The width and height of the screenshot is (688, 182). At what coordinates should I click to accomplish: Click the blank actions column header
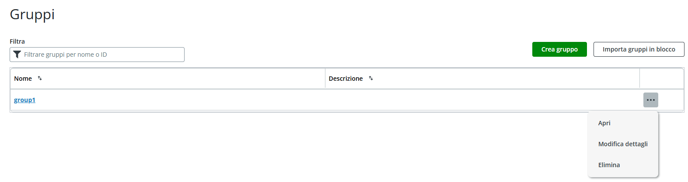(x=662, y=79)
